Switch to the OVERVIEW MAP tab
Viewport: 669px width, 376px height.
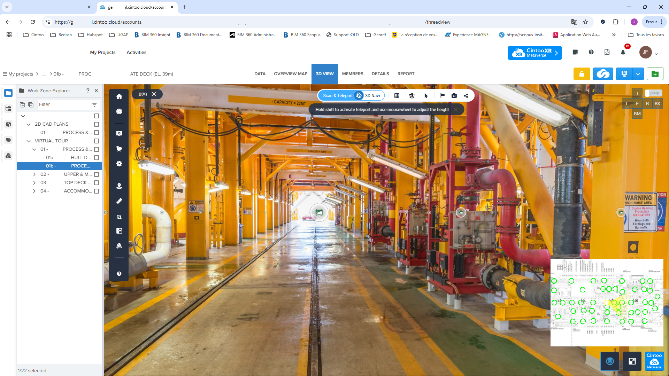pos(290,74)
